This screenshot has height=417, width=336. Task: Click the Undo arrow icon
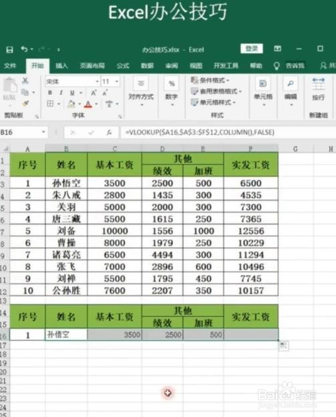24,49
